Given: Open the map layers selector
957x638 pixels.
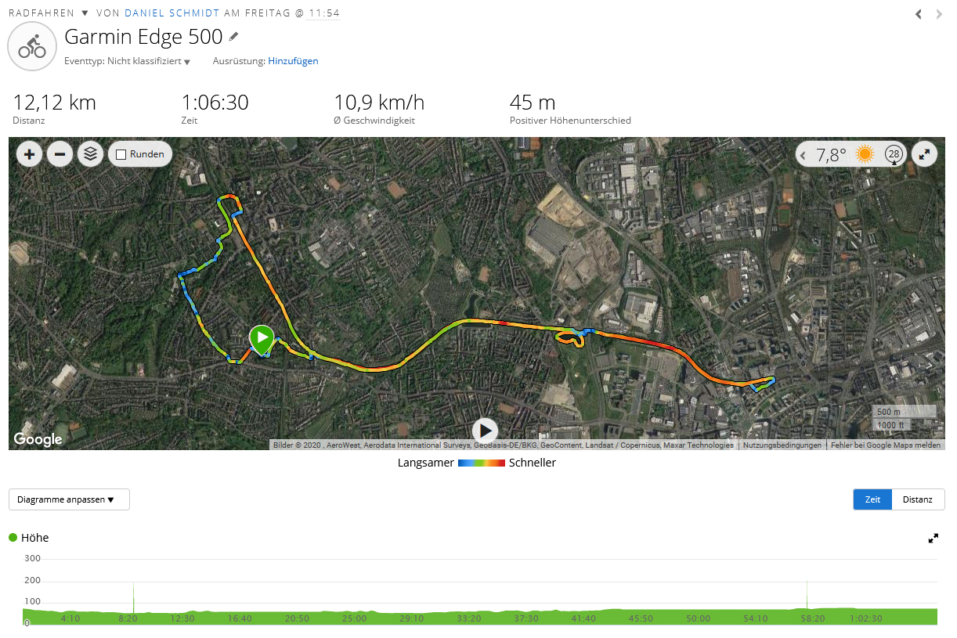Looking at the screenshot, I should click(x=91, y=154).
